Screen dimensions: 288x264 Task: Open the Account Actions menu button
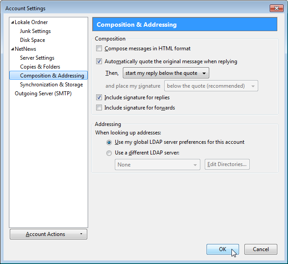[49, 234]
